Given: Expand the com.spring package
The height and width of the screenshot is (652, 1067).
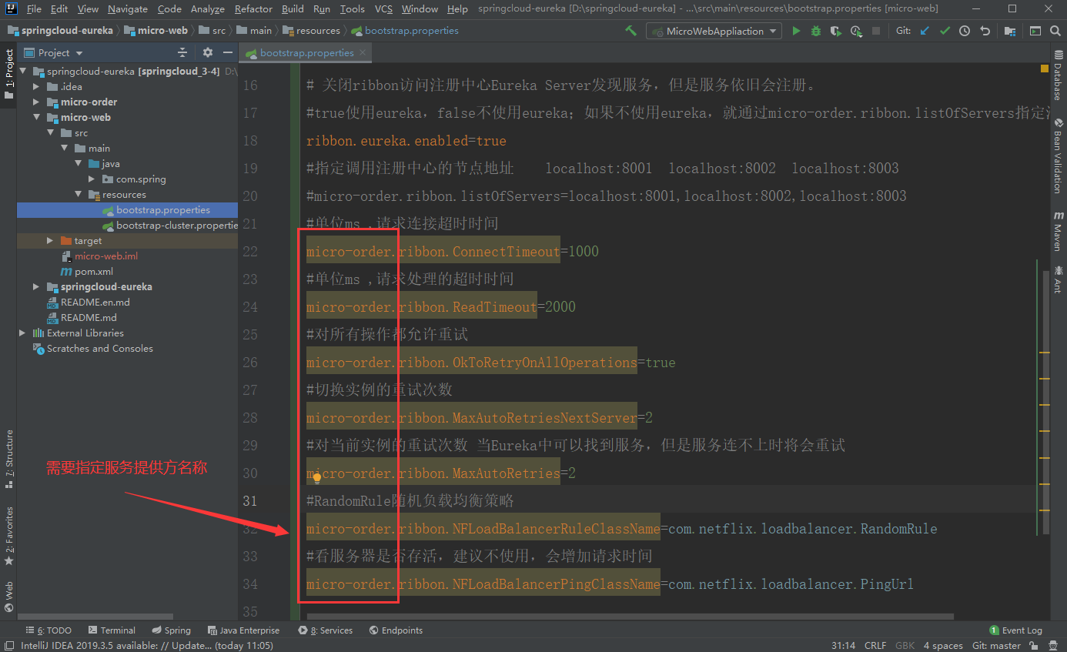Looking at the screenshot, I should pos(92,179).
